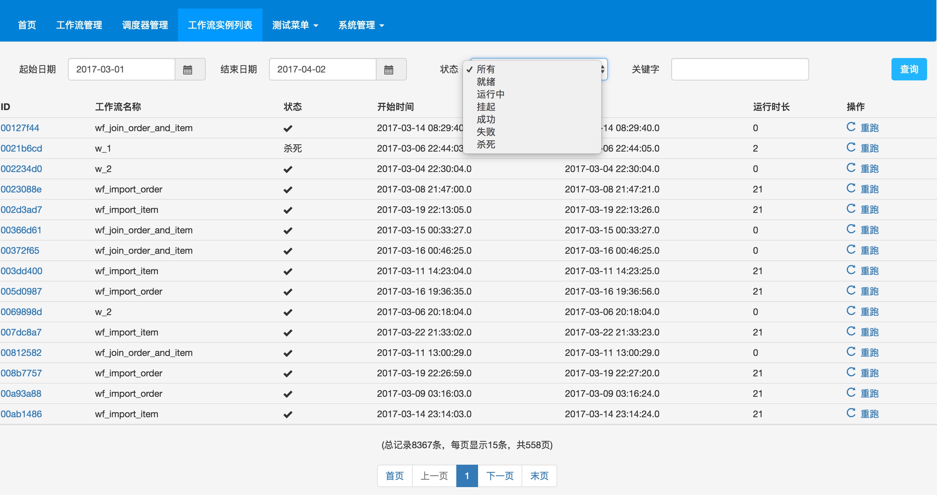Click rerun icon for instance 005d0987
Screen dimensions: 937x495
click(x=851, y=291)
